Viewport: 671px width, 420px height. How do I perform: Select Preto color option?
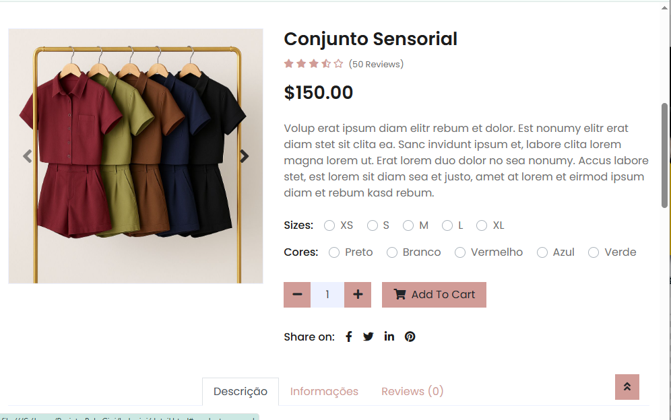tap(334, 252)
